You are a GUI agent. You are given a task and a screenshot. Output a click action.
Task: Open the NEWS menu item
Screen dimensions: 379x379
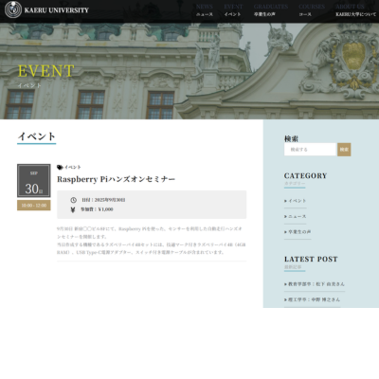tap(205, 10)
